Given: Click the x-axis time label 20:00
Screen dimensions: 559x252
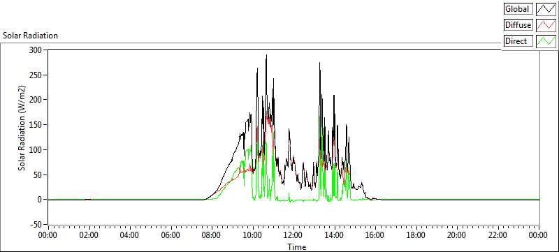Looking at the screenshot, I should point(457,235).
